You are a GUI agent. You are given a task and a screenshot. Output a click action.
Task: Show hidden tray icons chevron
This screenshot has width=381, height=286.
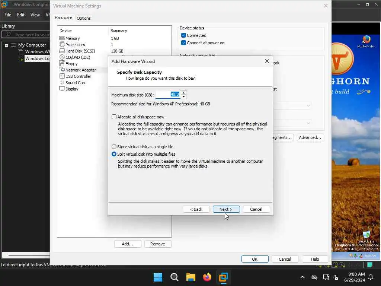[x=302, y=277]
